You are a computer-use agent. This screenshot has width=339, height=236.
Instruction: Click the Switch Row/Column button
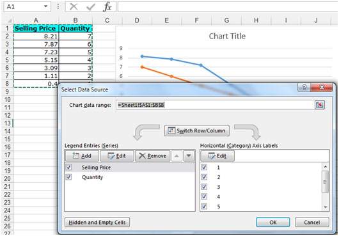point(197,130)
